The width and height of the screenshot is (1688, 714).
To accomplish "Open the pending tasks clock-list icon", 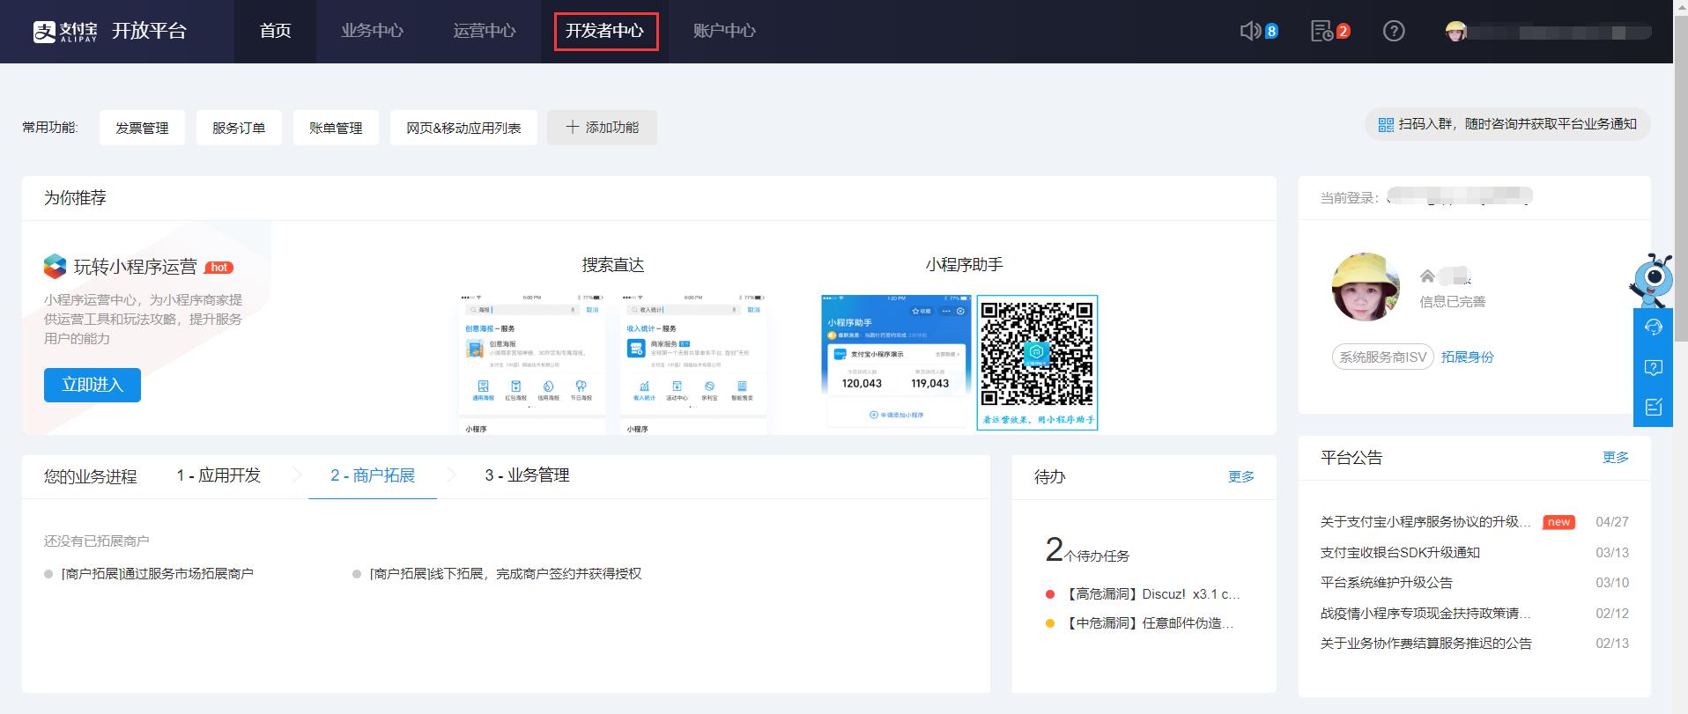I will tap(1322, 31).
